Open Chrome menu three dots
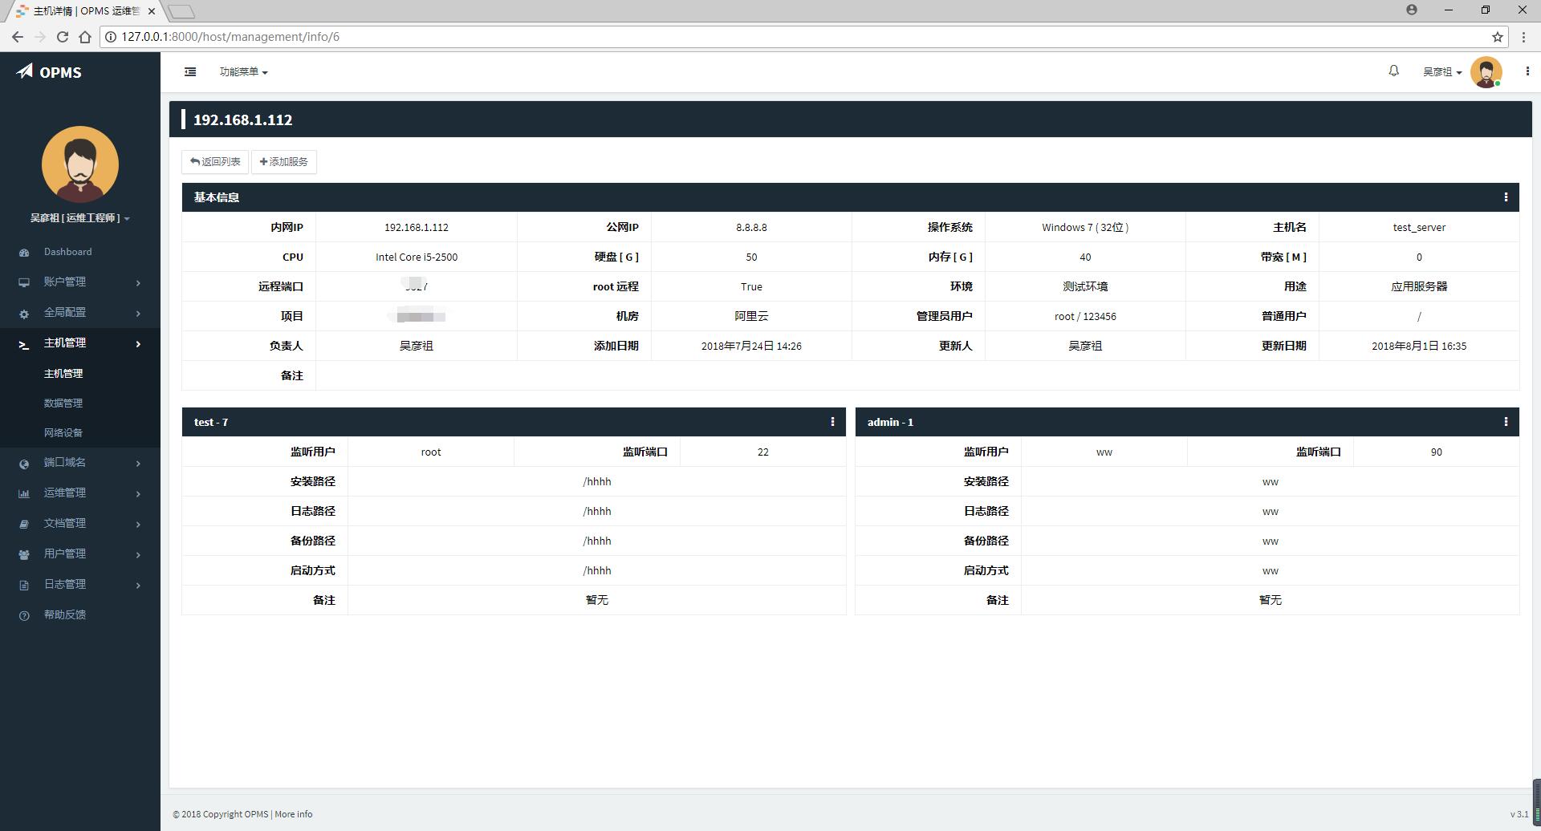 [1523, 37]
